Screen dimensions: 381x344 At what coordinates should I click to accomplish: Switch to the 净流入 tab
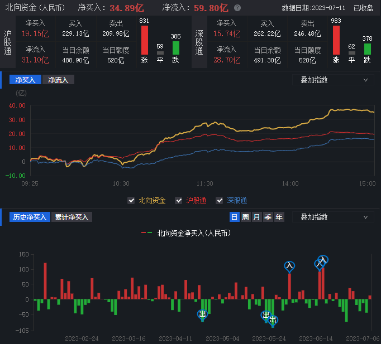click(58, 80)
